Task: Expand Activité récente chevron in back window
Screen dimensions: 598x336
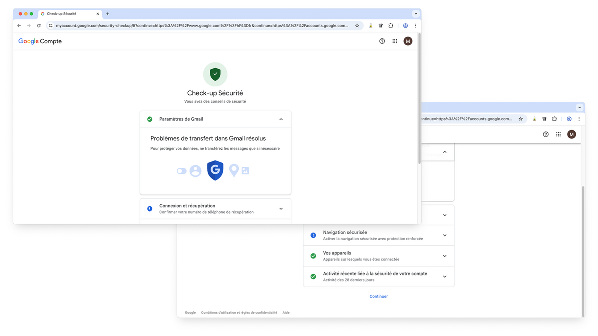Action: (x=445, y=276)
